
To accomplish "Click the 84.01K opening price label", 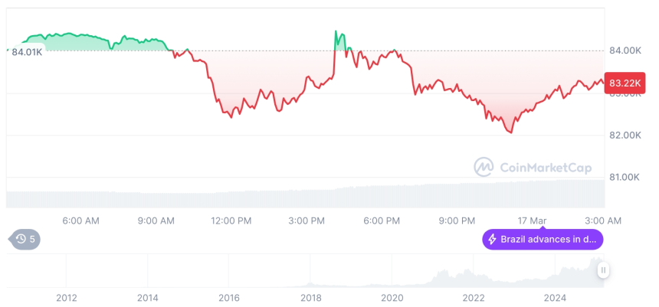I will tap(28, 52).
